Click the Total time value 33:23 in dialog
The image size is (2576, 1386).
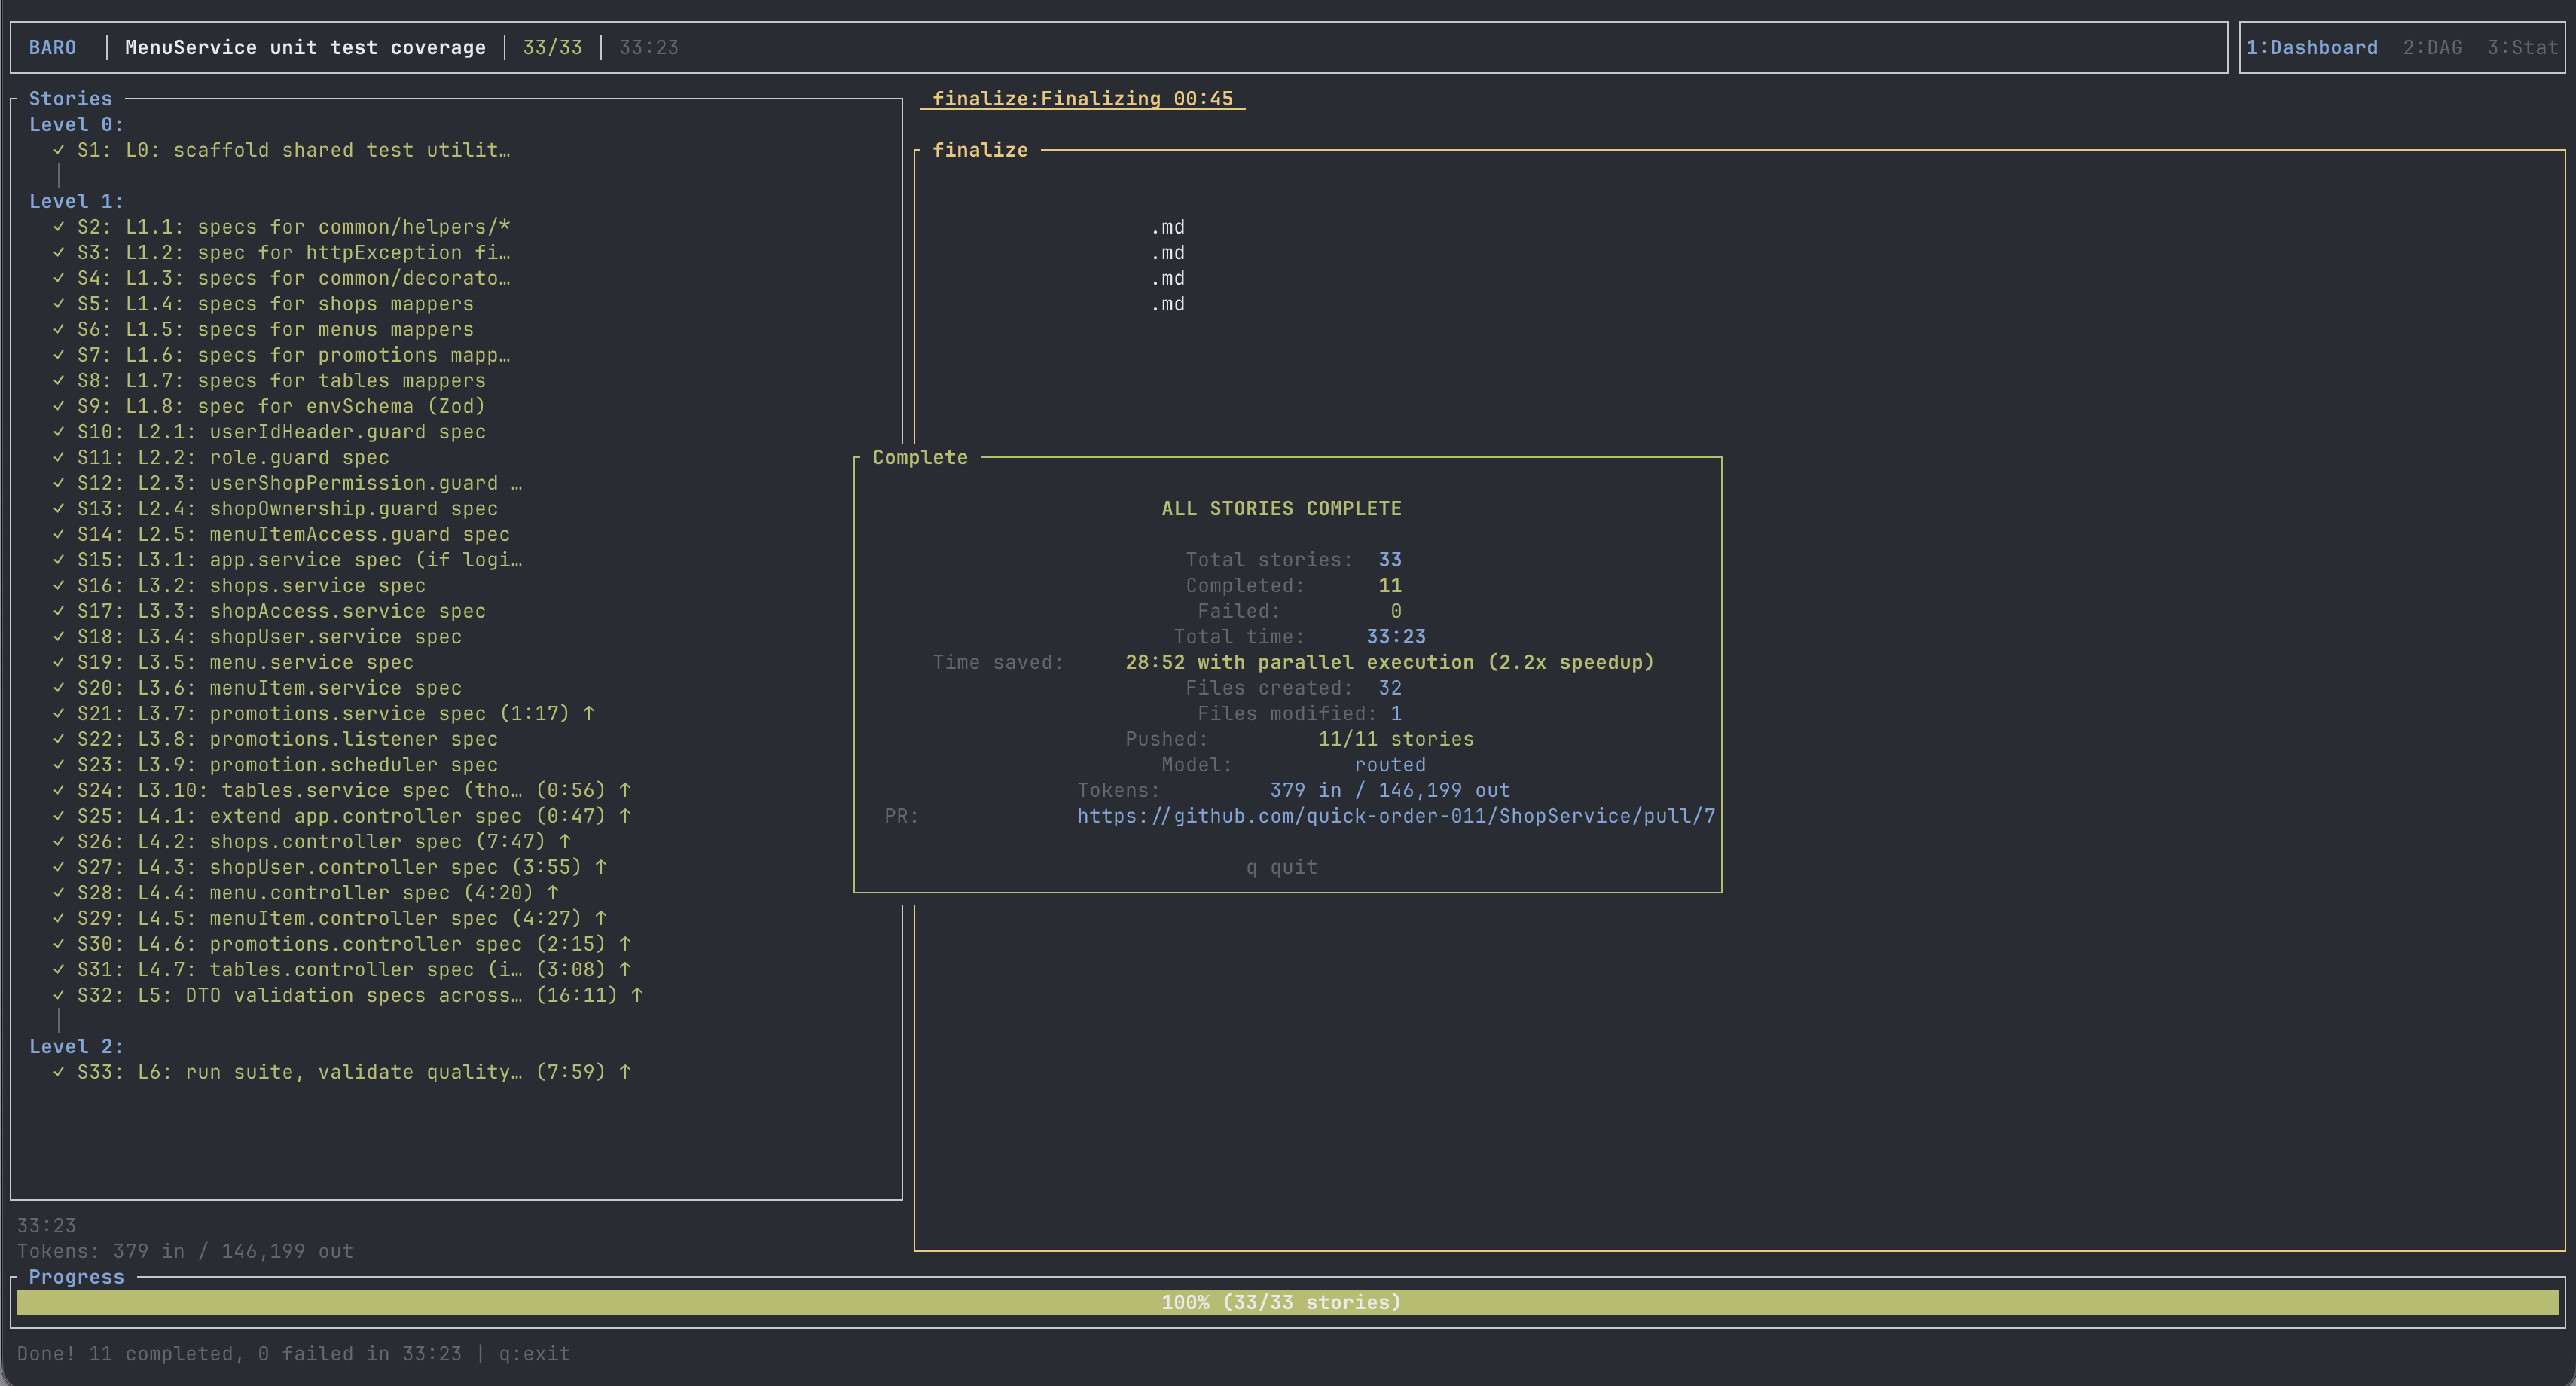click(1396, 636)
